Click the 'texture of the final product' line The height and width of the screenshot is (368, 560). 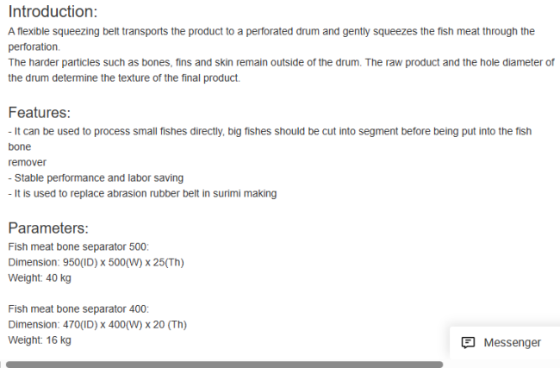pyautogui.click(x=124, y=78)
